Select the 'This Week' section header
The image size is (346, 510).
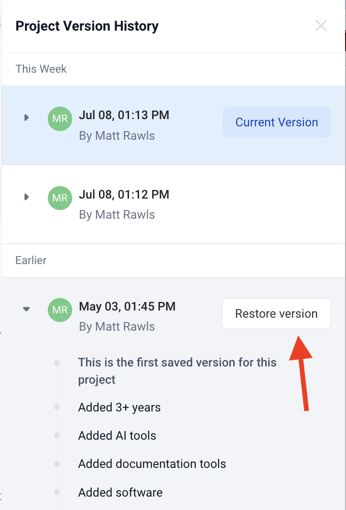click(x=41, y=69)
